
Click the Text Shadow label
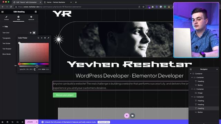point(7,49)
